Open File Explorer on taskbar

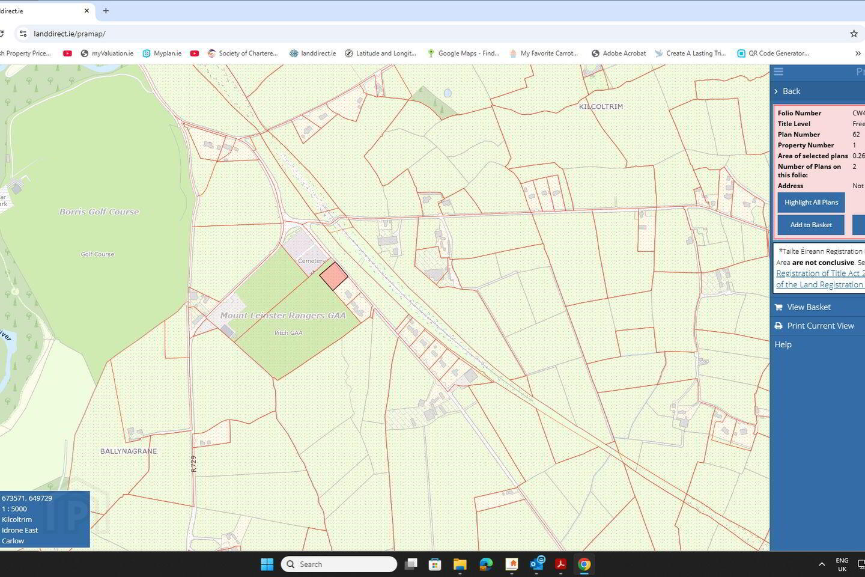click(x=460, y=564)
